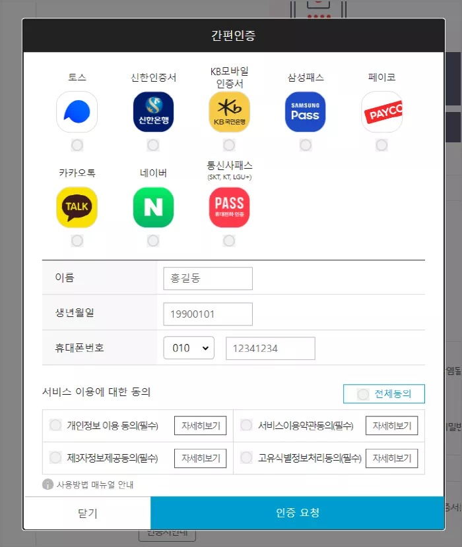462x547 pixels.
Task: Open the 010 phone prefix dropdown
Action: click(189, 348)
